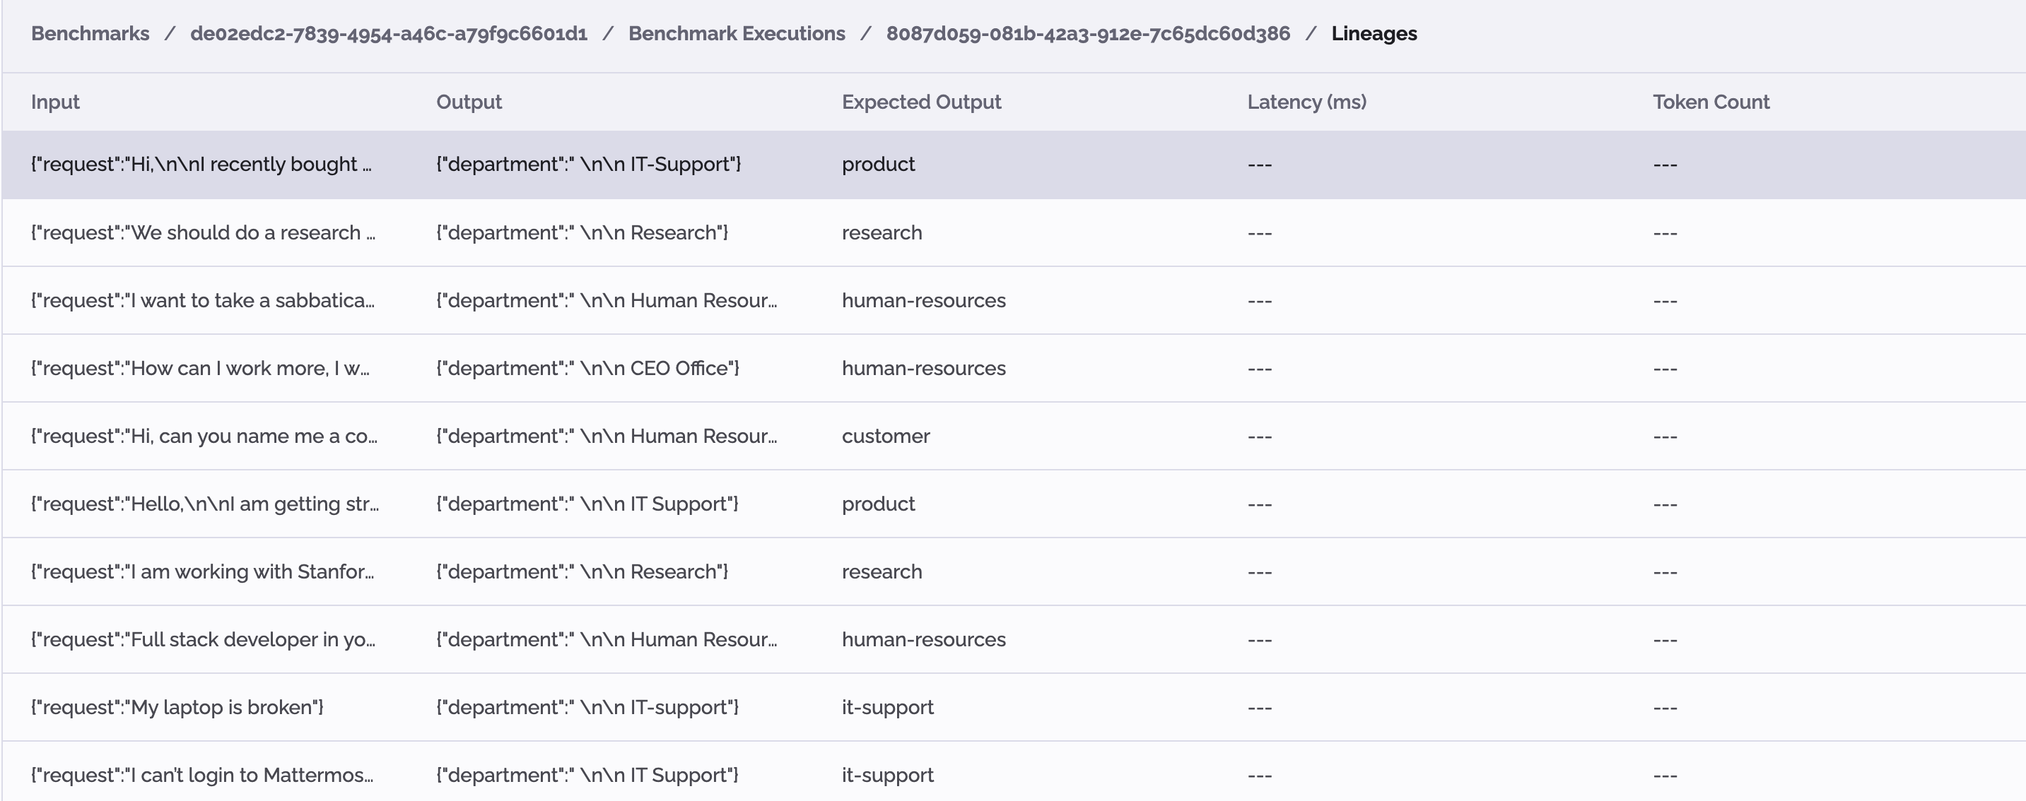Click the truncated 'Hello, I am getting str...' input
Image resolution: width=2026 pixels, height=801 pixels.
coord(204,503)
